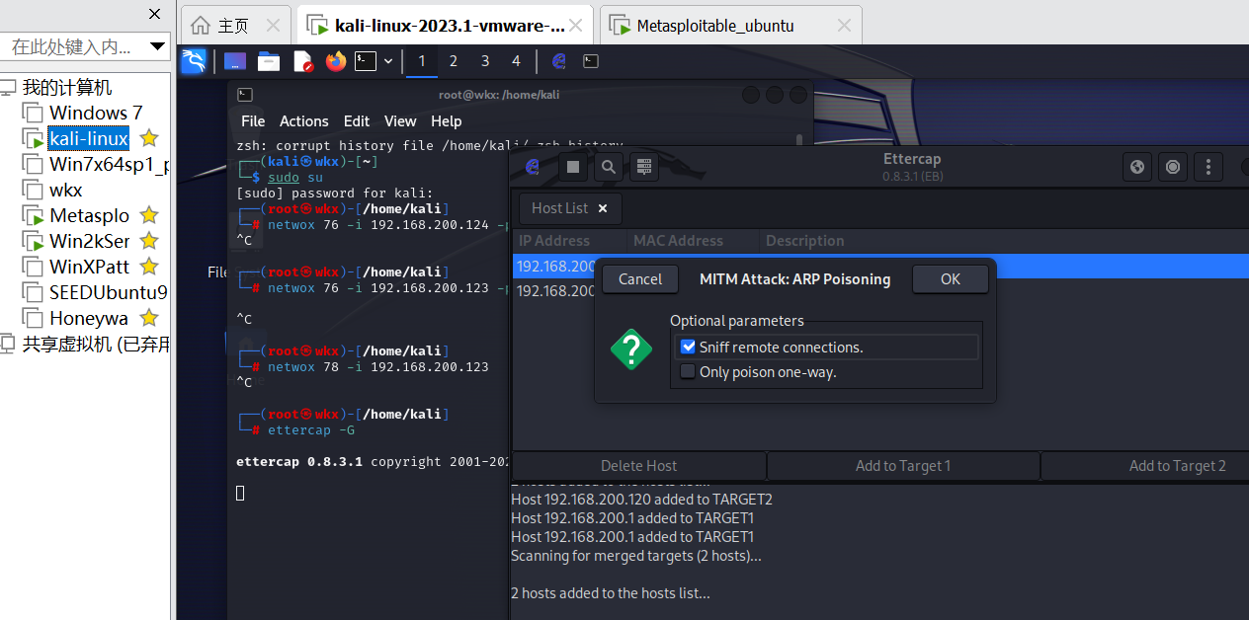Expand the terminal launcher dropdown arrow
Image resolution: width=1249 pixels, height=620 pixels.
388,61
